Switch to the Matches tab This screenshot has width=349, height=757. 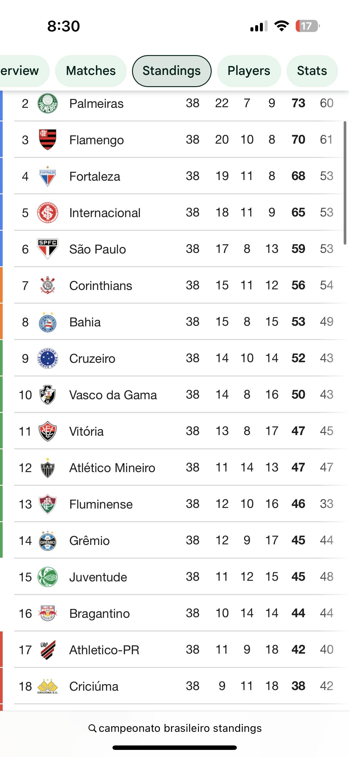point(91,71)
